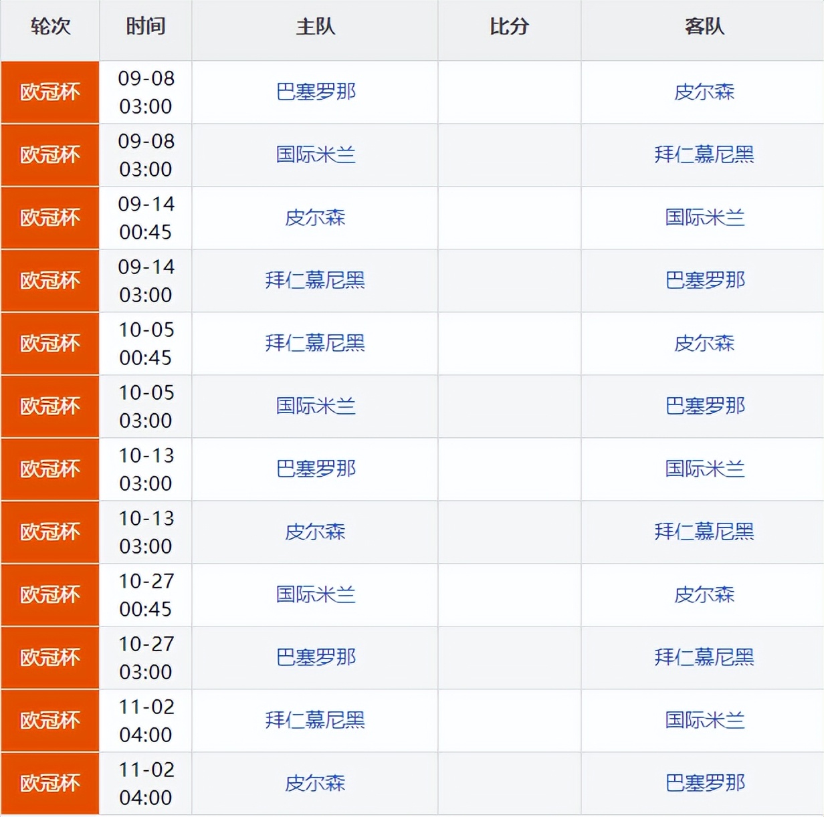
Task: Open away team 国际米兰 in 11-02 match
Action: pos(704,720)
